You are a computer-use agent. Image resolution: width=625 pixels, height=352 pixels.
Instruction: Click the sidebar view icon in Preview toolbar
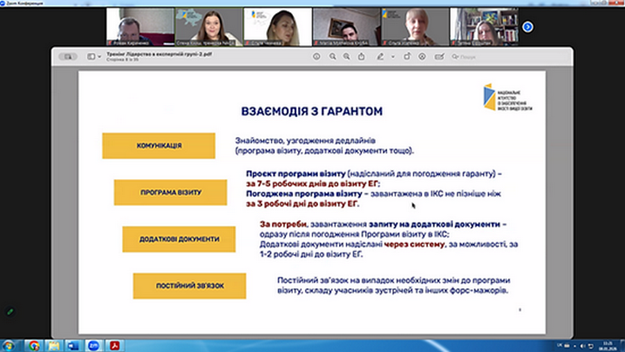91,56
